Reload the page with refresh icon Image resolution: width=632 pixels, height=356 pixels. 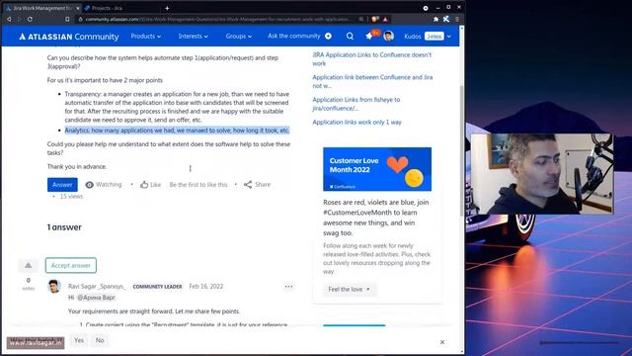[x=31, y=19]
